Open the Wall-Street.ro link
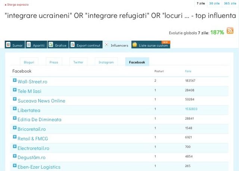 coord(32,82)
